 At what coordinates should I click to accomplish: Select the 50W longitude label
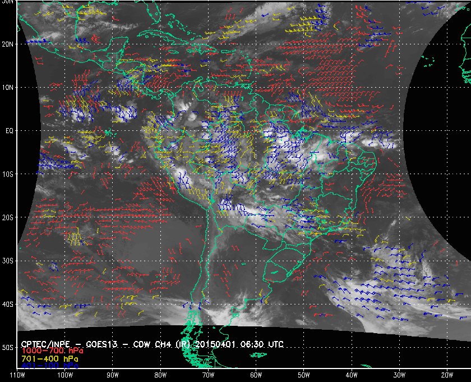click(x=304, y=375)
